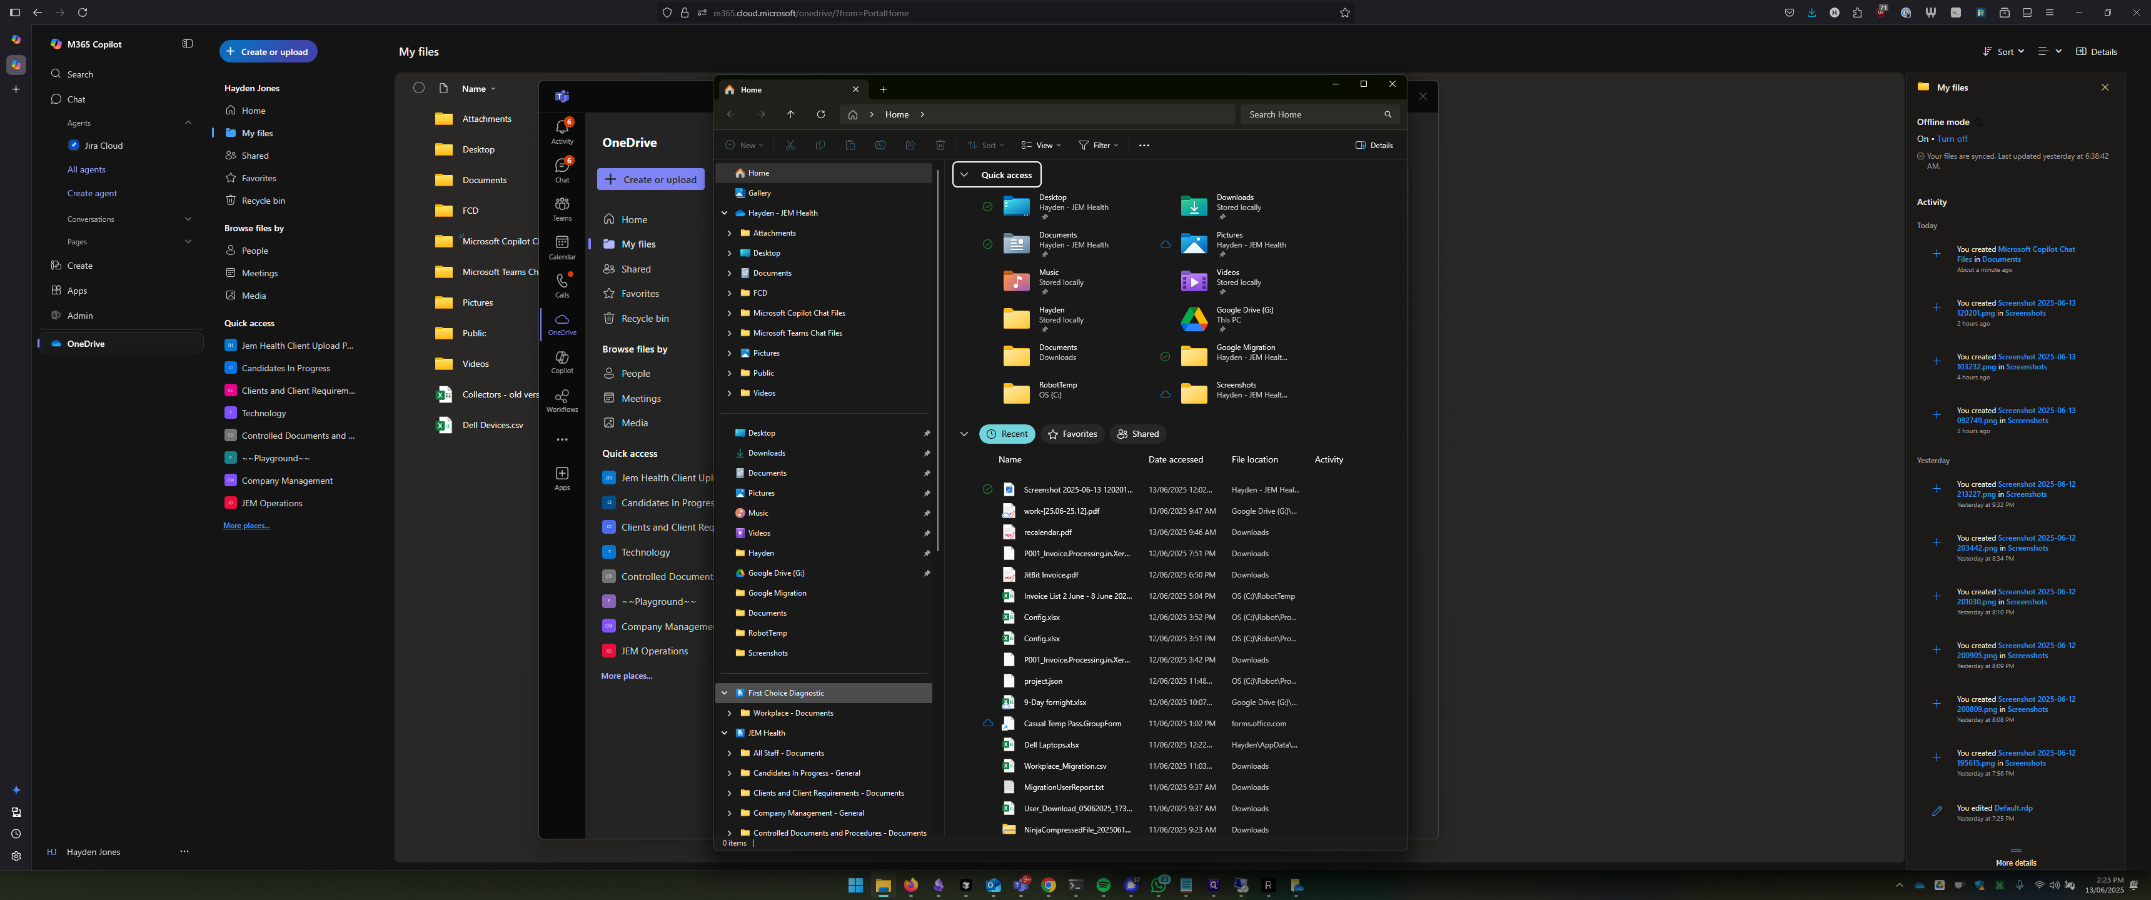Image resolution: width=2151 pixels, height=900 pixels.
Task: Open the New dropdown in File Explorer
Action: pyautogui.click(x=744, y=145)
